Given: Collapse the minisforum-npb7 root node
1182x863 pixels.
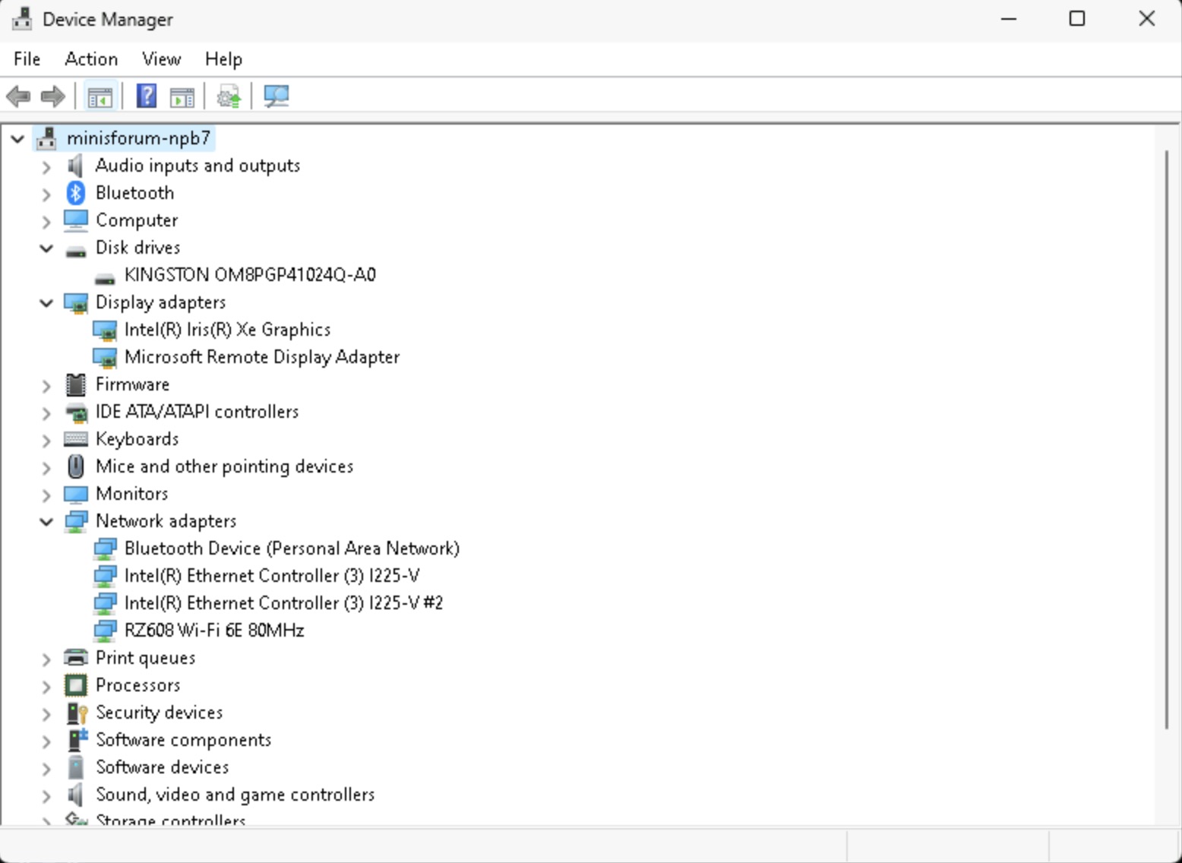Looking at the screenshot, I should click(x=17, y=138).
